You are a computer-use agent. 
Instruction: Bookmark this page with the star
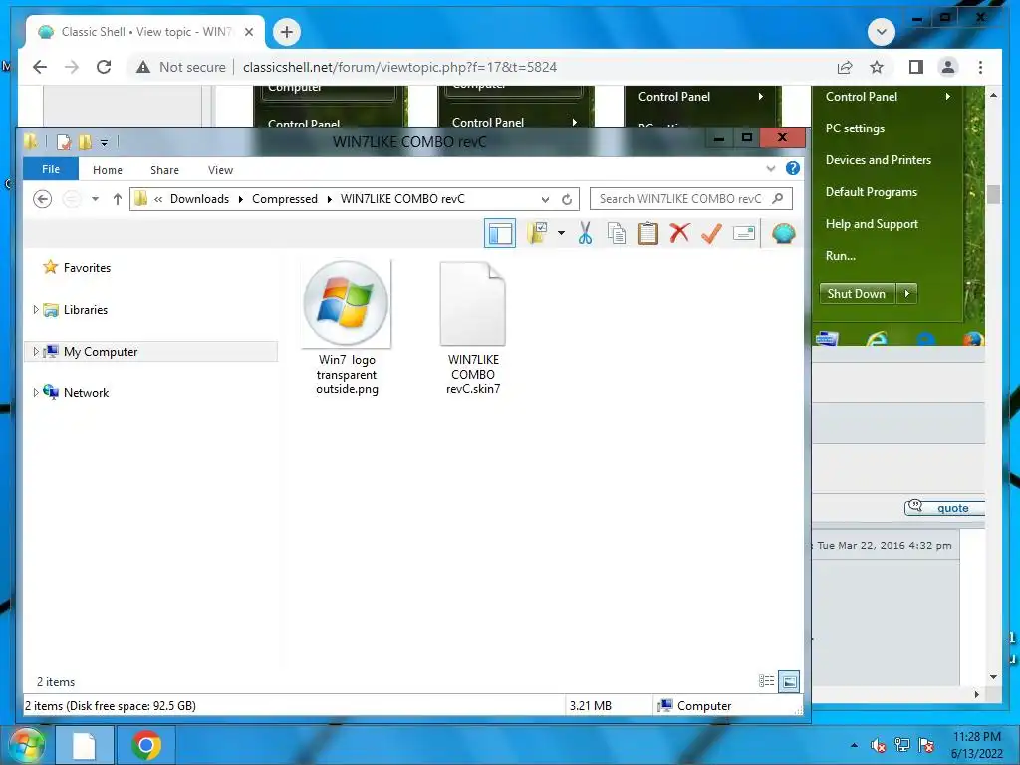pos(877,67)
